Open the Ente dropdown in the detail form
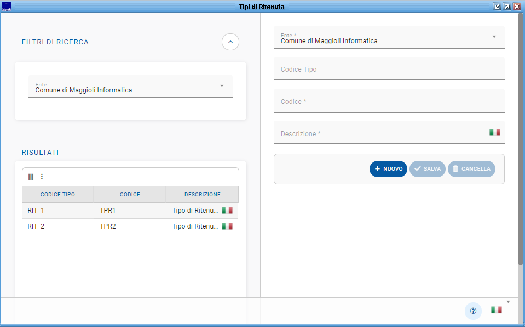 pos(494,37)
